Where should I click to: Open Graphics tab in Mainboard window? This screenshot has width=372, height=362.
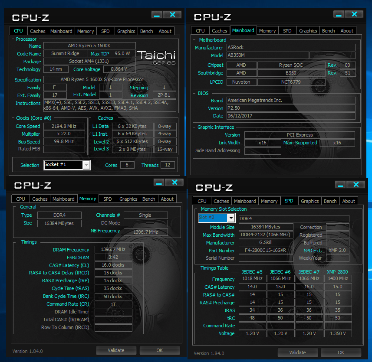coord(308,31)
